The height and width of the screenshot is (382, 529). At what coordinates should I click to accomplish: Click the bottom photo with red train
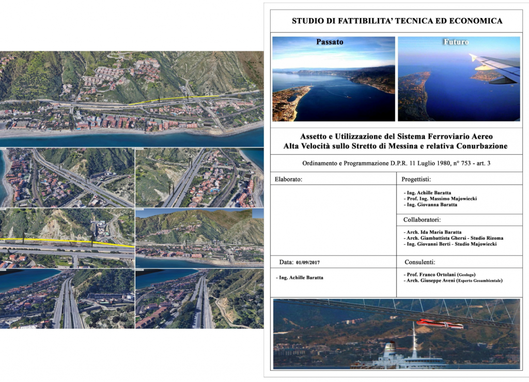[x=396, y=334]
